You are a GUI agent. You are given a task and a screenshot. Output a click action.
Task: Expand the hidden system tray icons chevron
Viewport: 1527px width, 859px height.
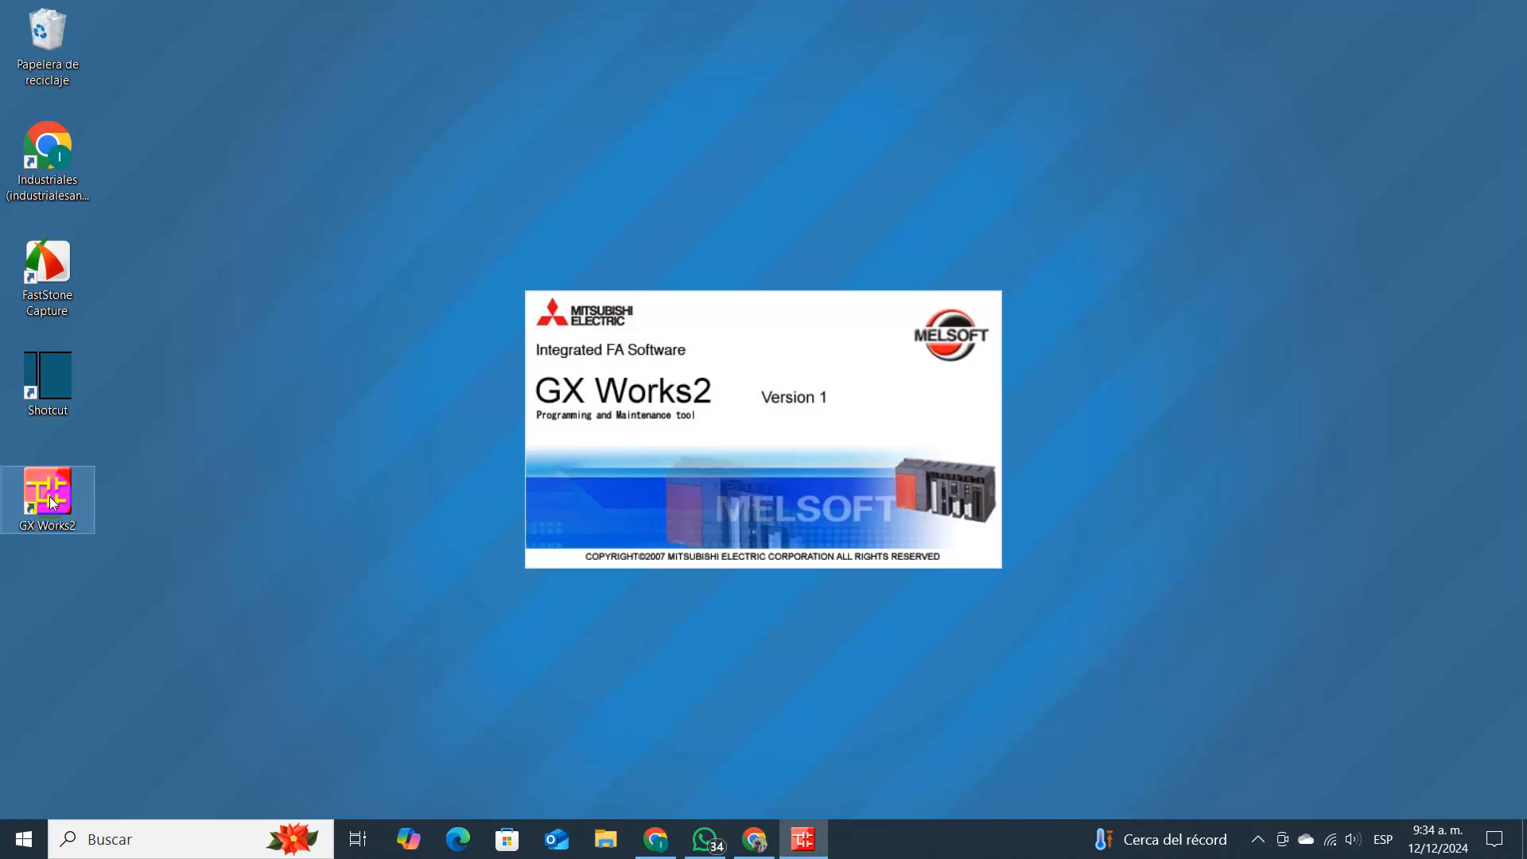pos(1258,839)
